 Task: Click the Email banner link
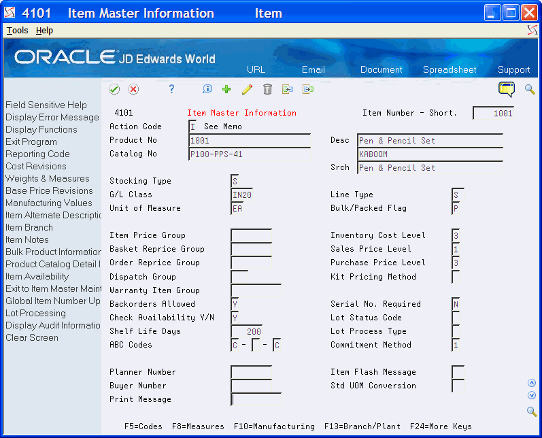click(314, 69)
